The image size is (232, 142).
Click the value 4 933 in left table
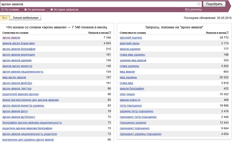(x=107, y=43)
